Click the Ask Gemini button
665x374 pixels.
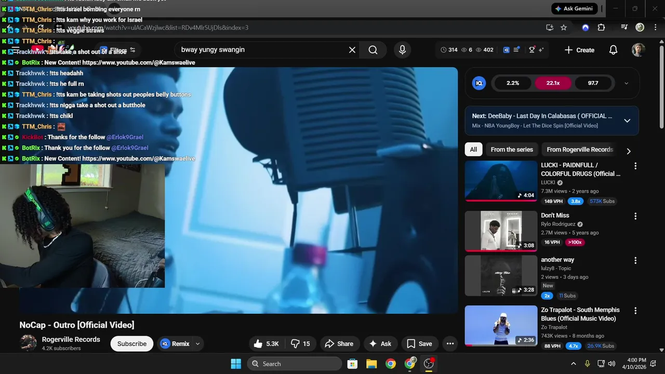pos(574,9)
